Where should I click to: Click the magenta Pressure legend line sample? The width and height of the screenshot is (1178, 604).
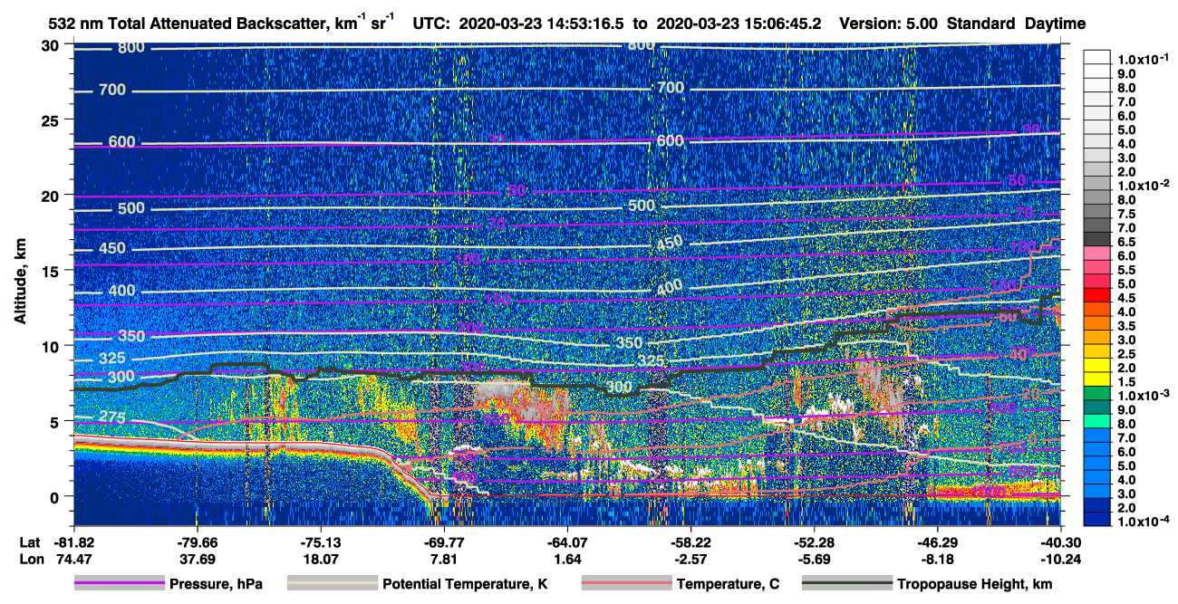coord(120,584)
